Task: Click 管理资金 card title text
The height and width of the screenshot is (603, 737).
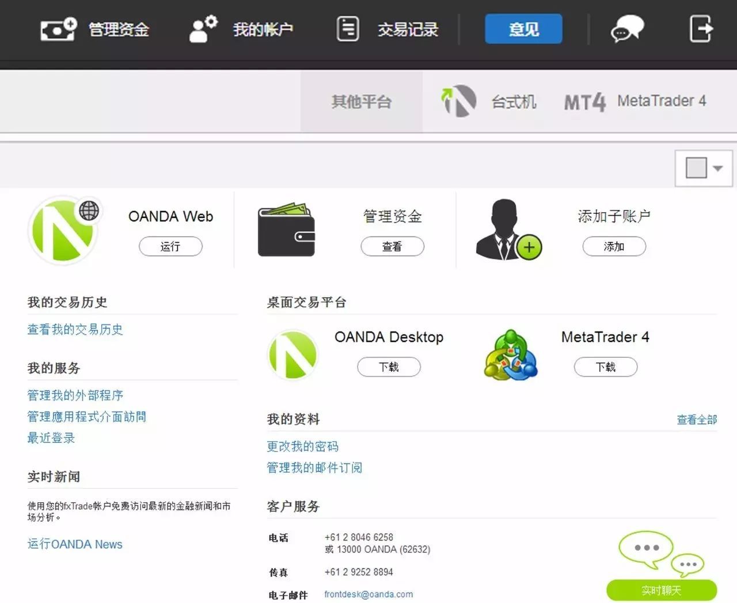Action: pos(392,217)
